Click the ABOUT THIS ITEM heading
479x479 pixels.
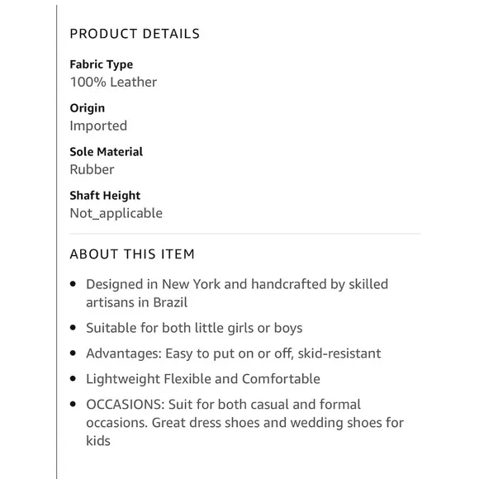point(132,254)
